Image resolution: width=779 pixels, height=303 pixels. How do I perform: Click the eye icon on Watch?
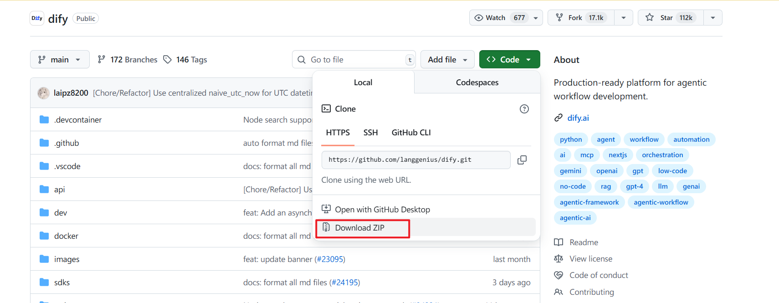(x=479, y=18)
